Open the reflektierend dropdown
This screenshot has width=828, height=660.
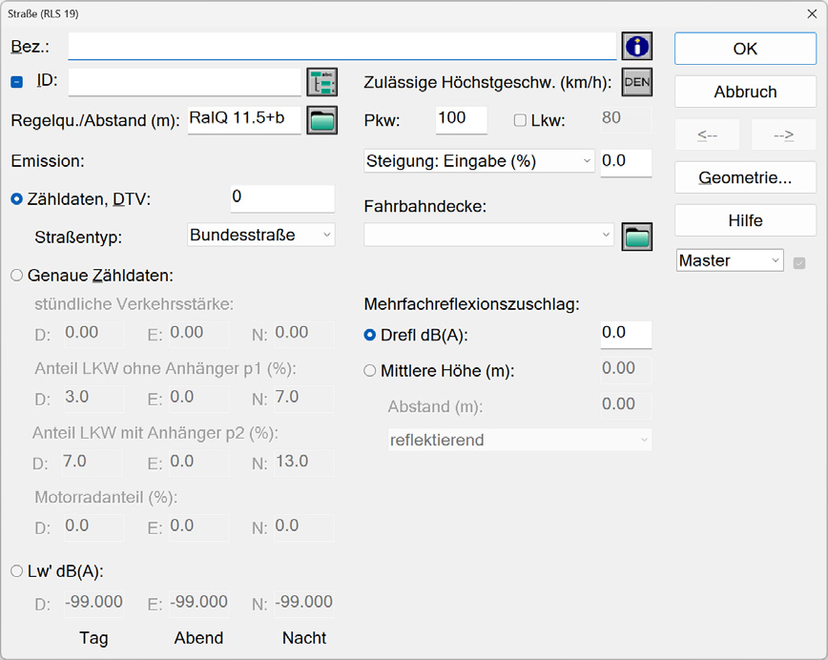(520, 440)
